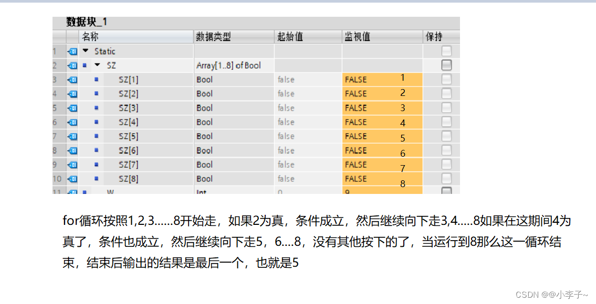Click the tag icon next to SZ[2]
Viewport: 596px width, 304px height.
[x=72, y=93]
